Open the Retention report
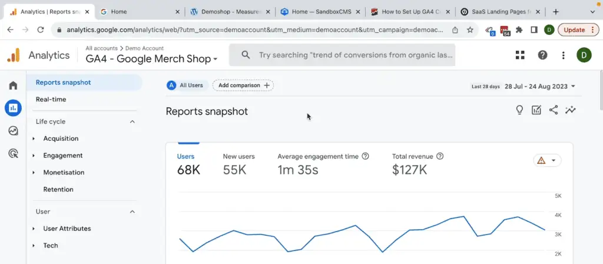 [58, 189]
